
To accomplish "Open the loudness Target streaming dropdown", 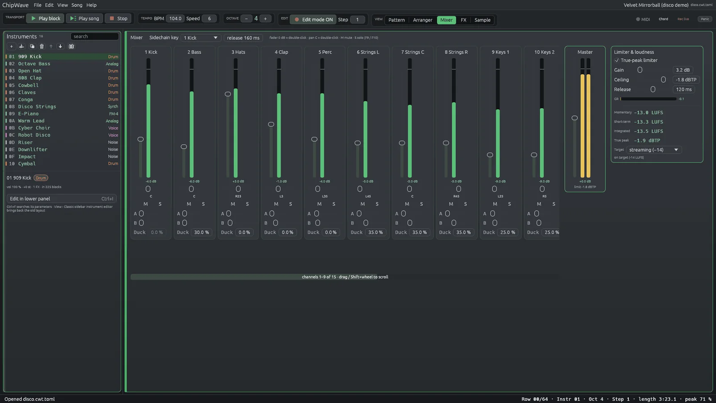I will coord(653,150).
